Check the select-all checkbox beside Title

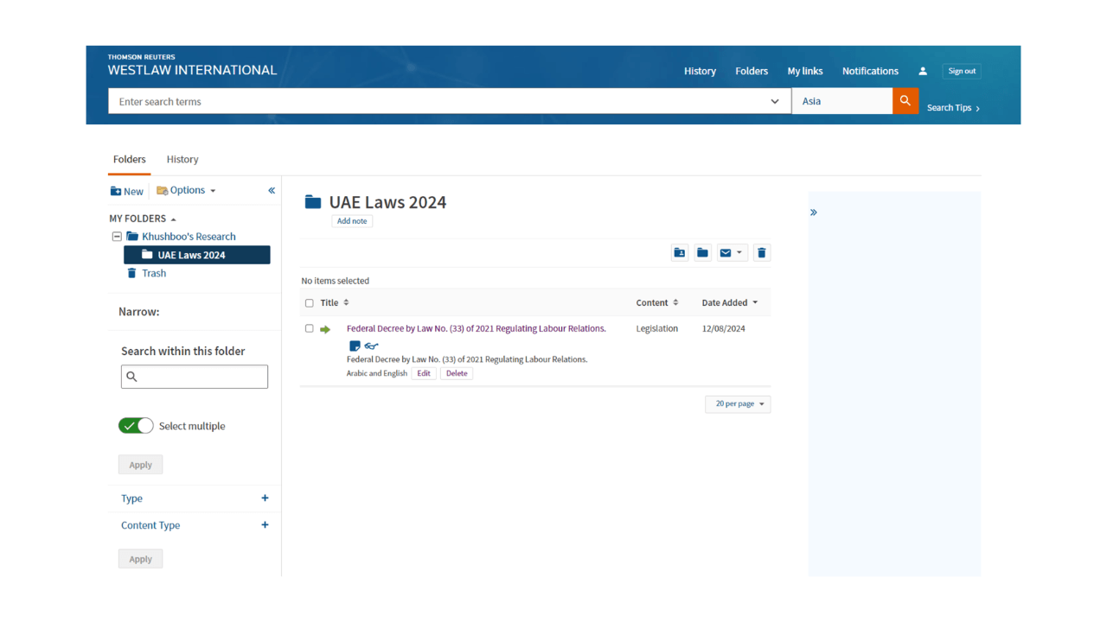click(310, 303)
